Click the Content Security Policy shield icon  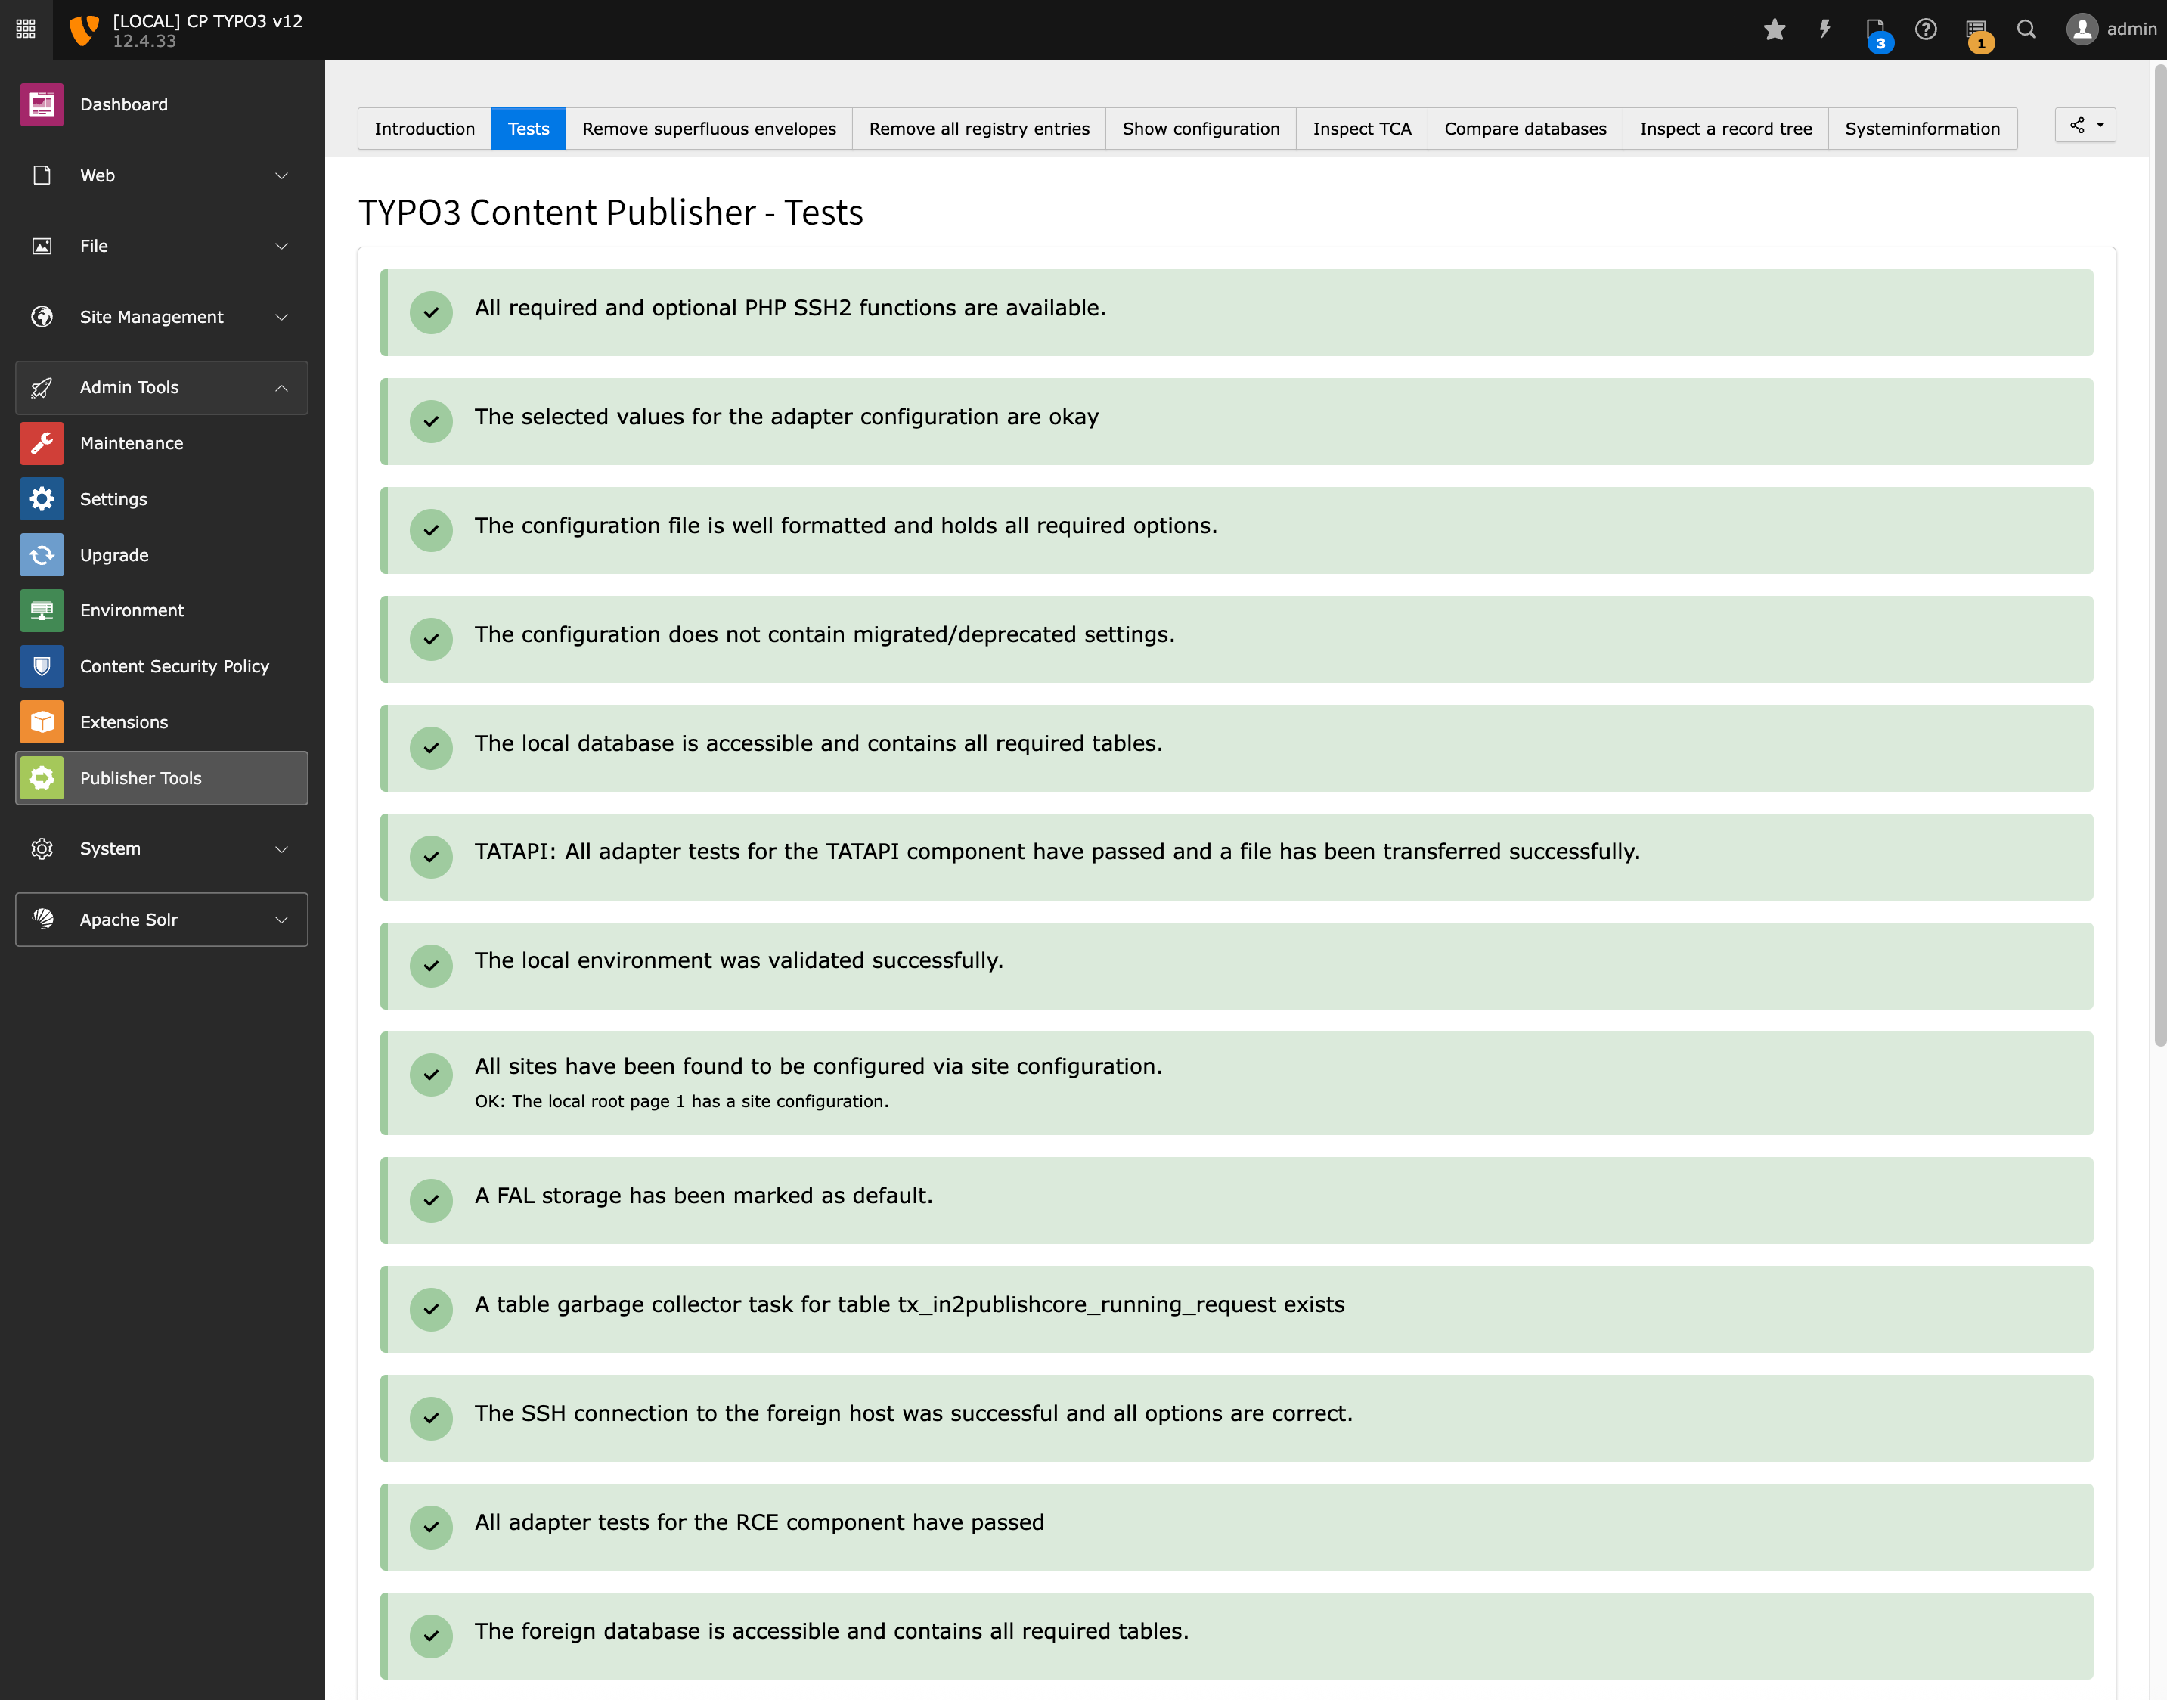click(42, 666)
